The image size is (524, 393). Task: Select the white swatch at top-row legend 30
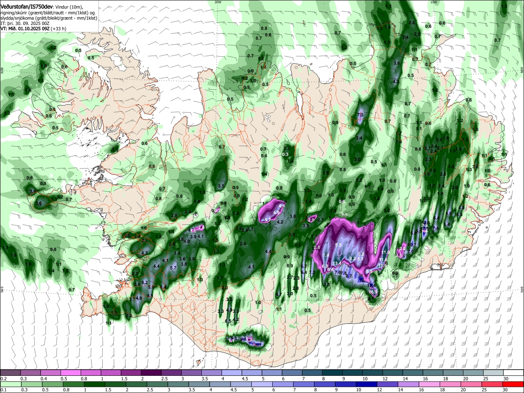pos(514,373)
